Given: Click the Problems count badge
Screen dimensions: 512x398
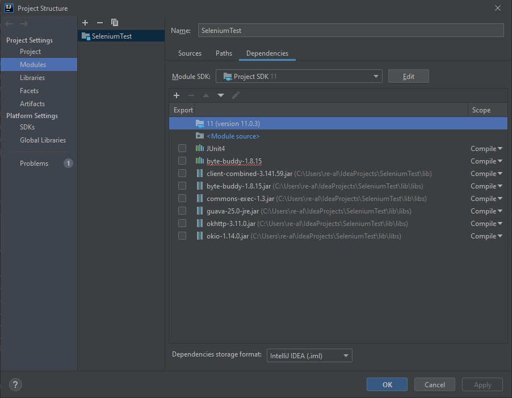Looking at the screenshot, I should point(68,164).
